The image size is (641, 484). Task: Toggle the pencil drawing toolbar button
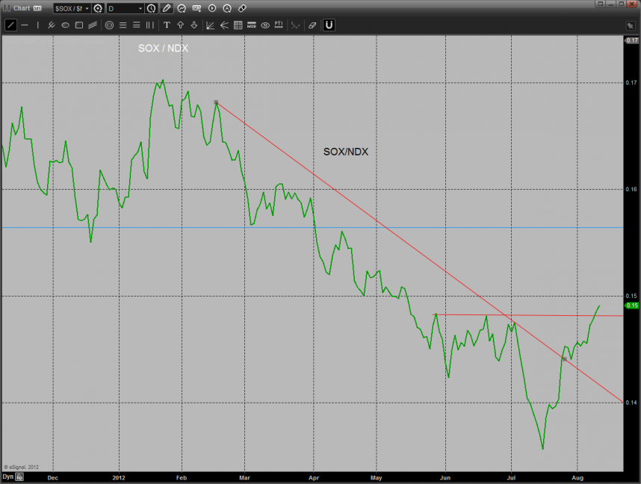tap(167, 8)
